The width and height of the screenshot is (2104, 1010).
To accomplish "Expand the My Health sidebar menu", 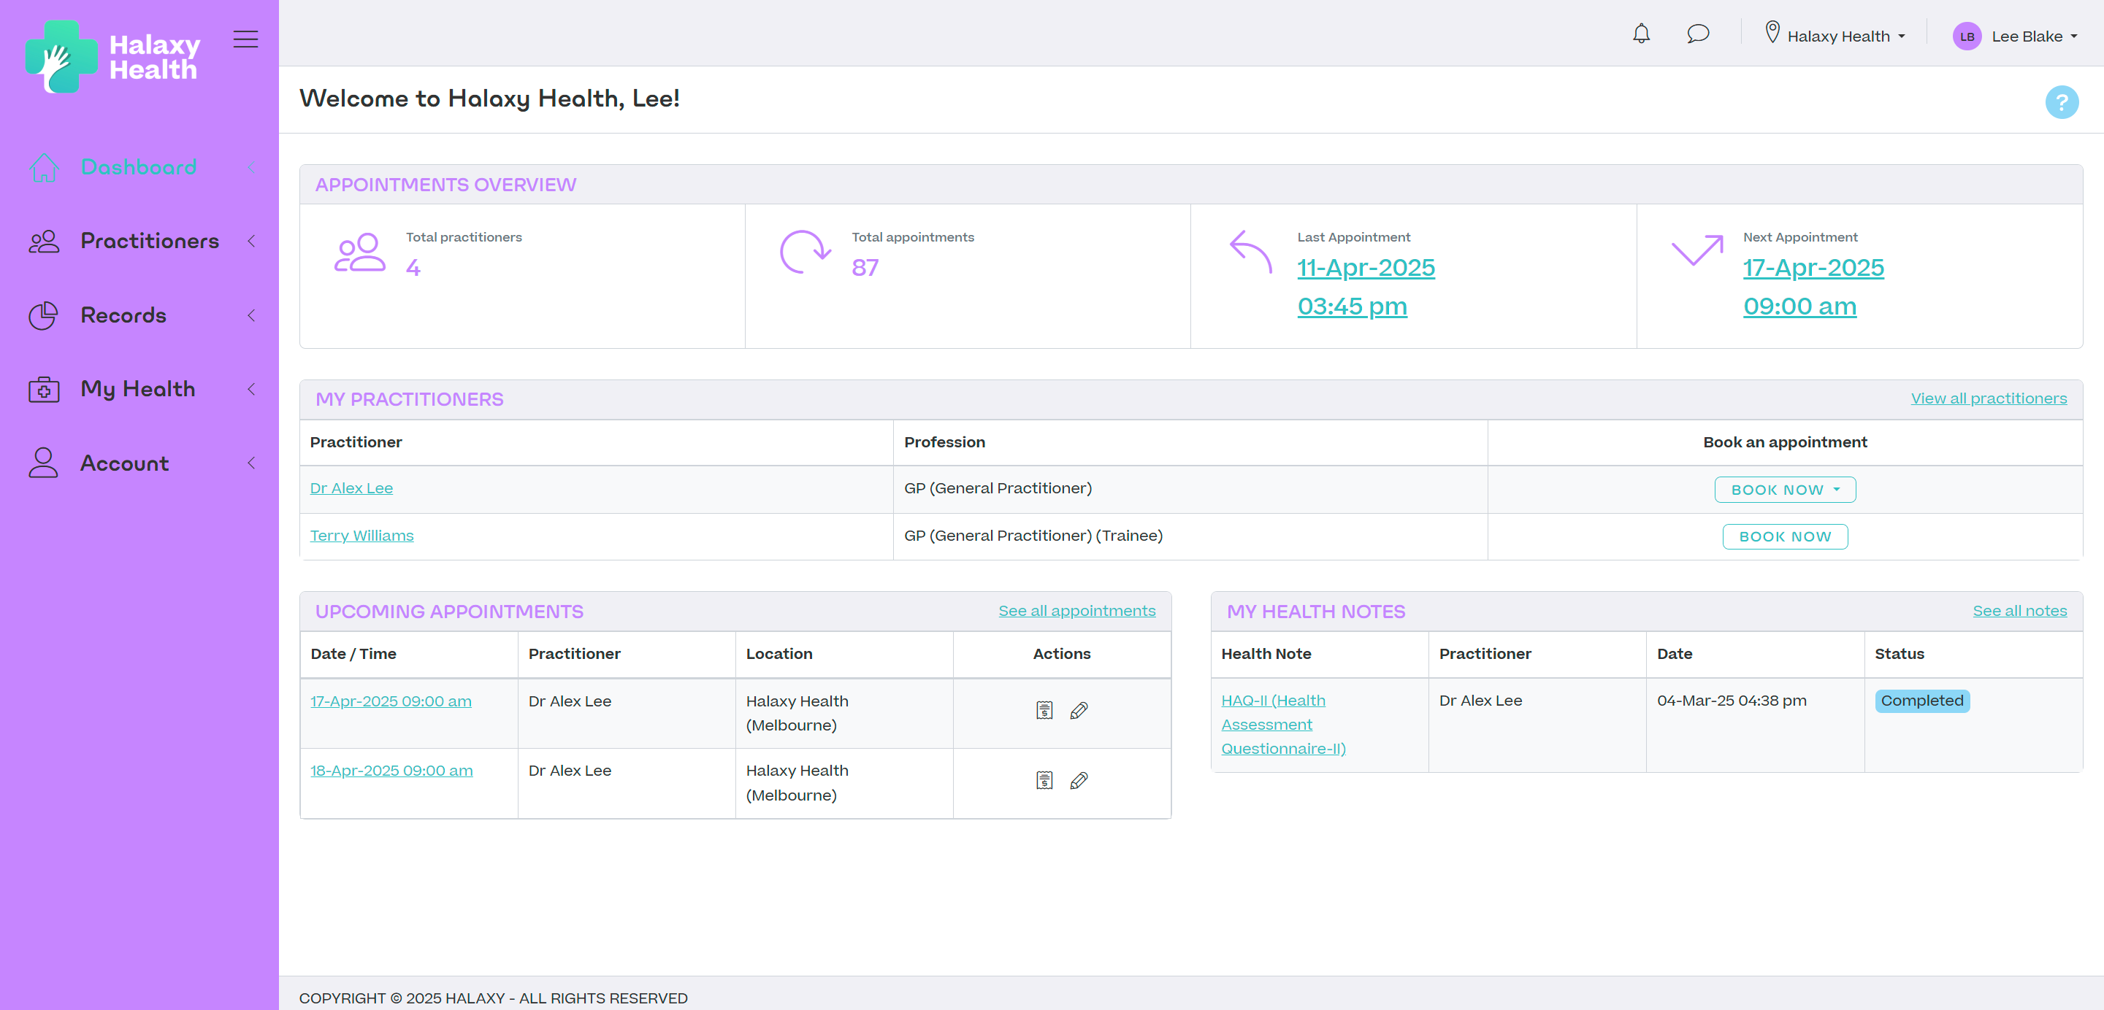I will point(140,389).
